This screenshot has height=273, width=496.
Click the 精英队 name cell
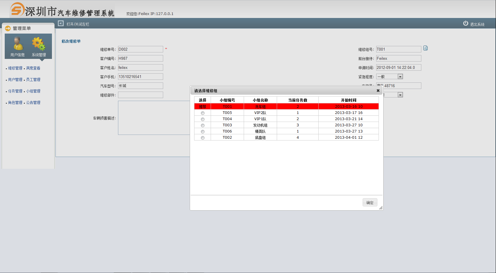pos(260,131)
